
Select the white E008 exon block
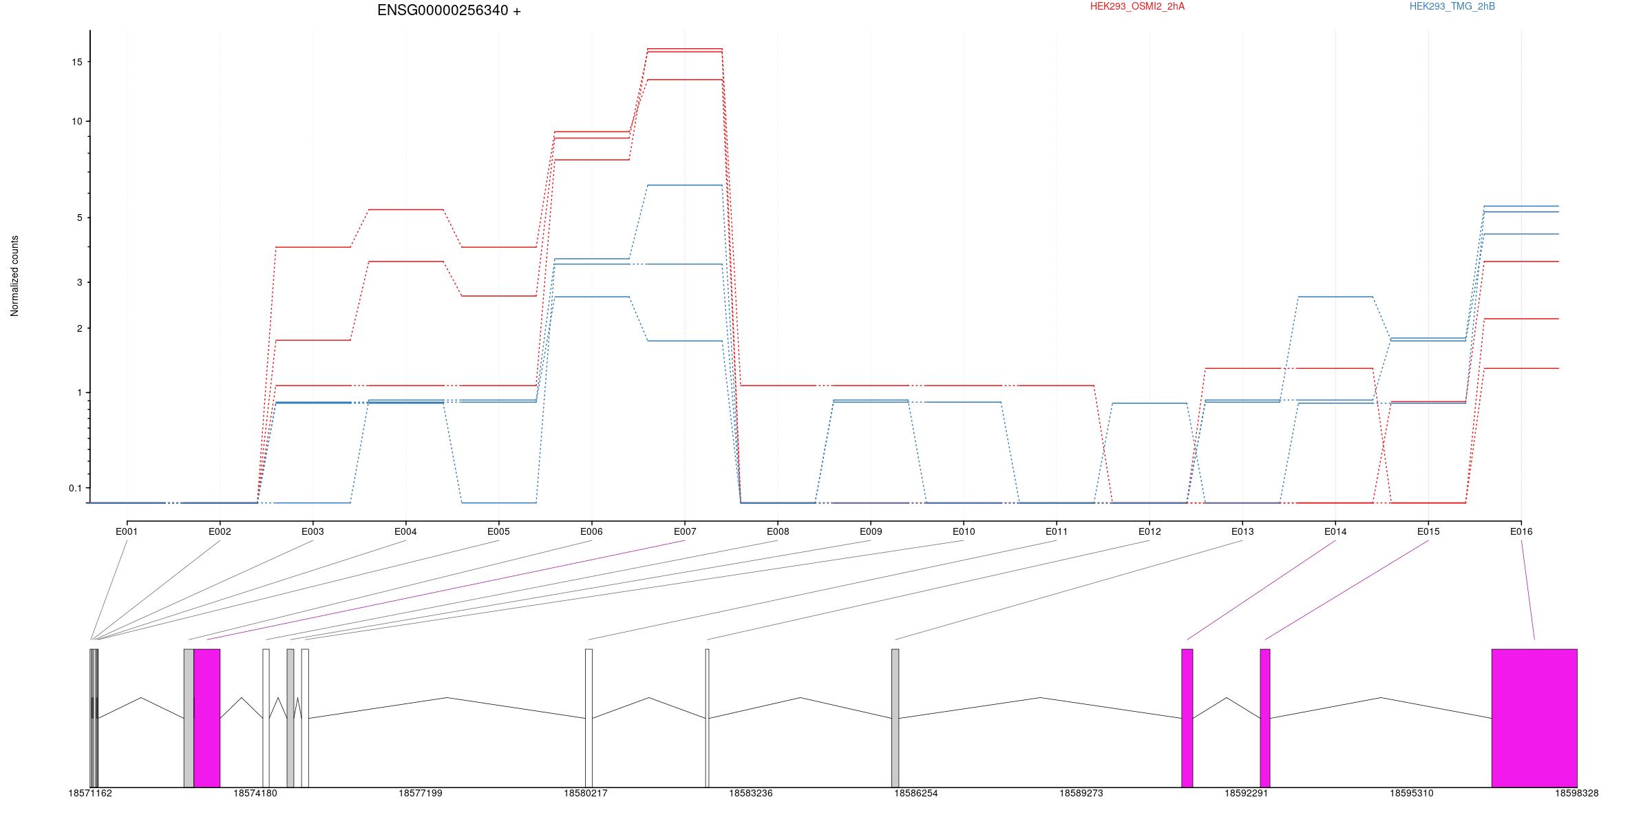click(266, 718)
